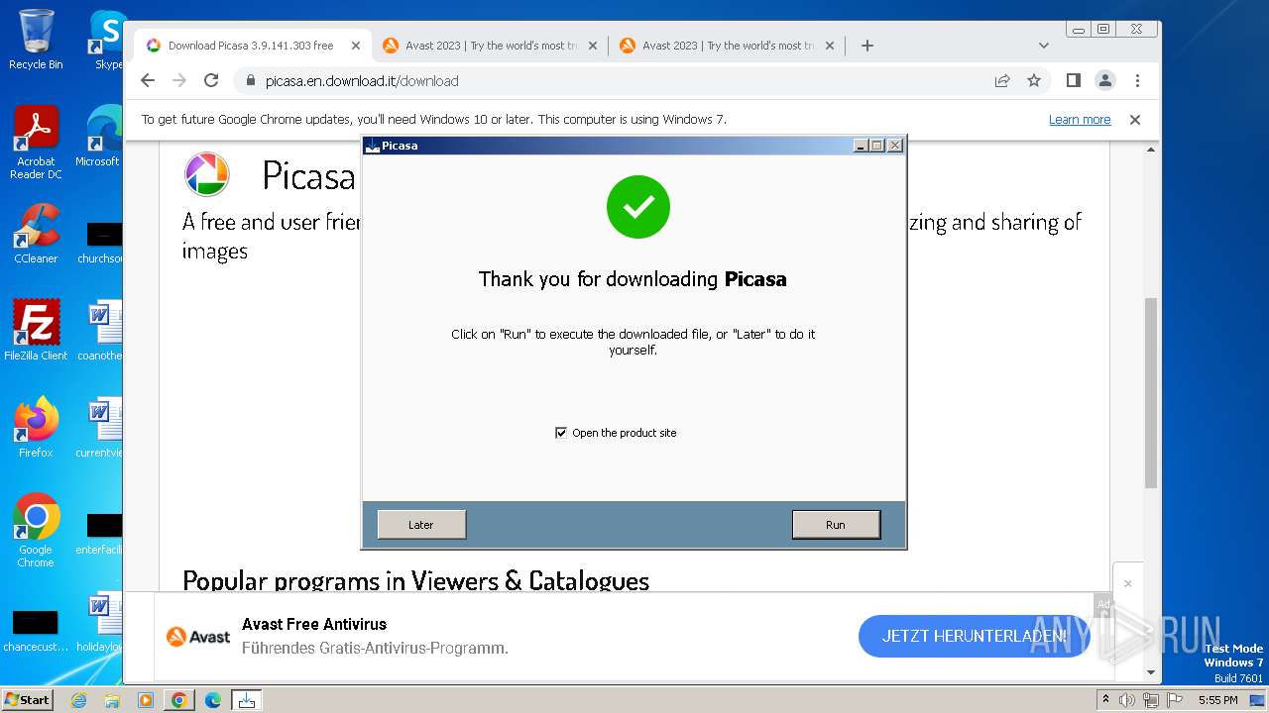The width and height of the screenshot is (1269, 713).
Task: Go back in Chrome
Action: tap(148, 81)
